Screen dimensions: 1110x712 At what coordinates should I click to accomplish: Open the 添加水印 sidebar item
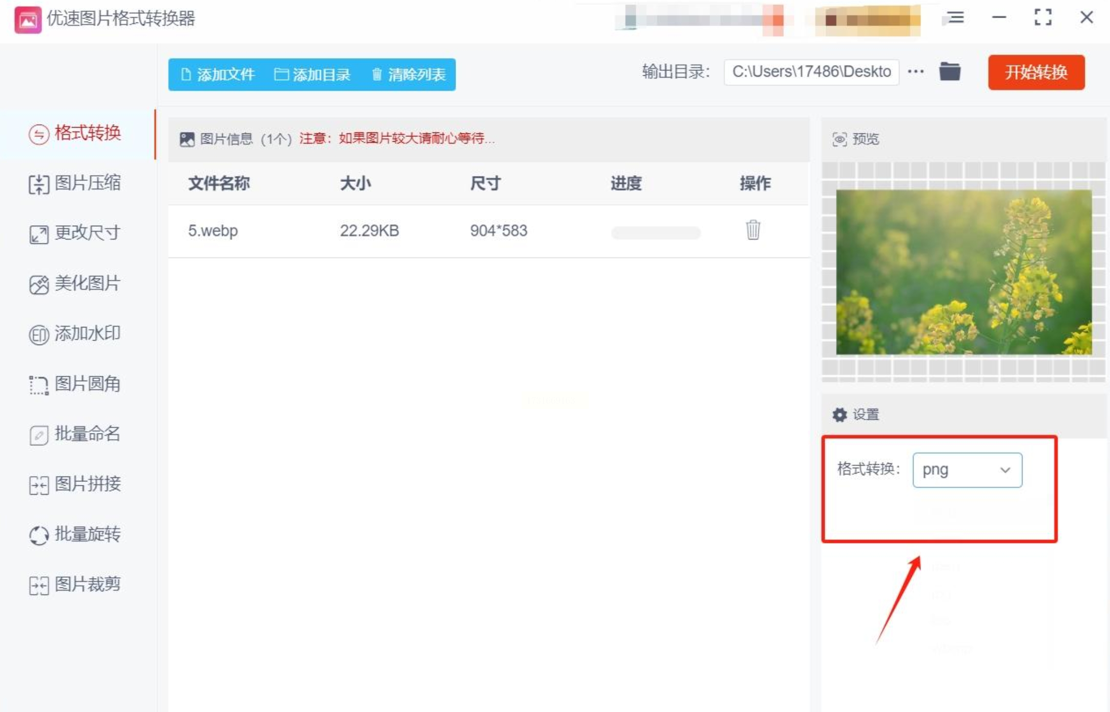(78, 334)
